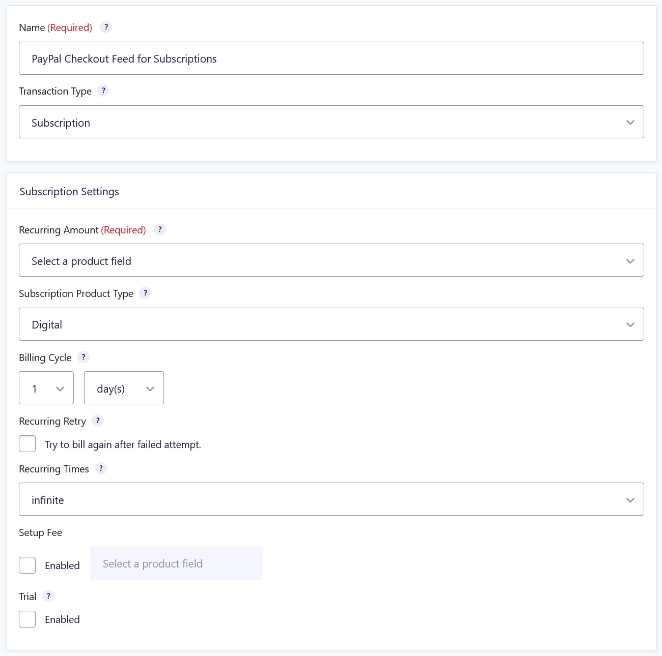Open Billing Cycle day(s) unit dropdown
The height and width of the screenshot is (656, 662).
tap(124, 388)
